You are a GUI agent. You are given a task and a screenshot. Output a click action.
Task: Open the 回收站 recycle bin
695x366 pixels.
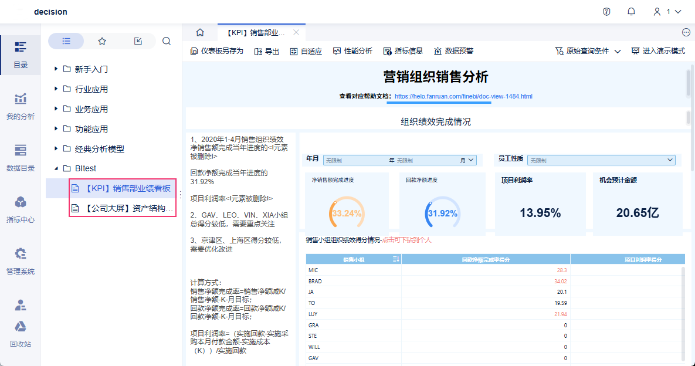(21, 334)
